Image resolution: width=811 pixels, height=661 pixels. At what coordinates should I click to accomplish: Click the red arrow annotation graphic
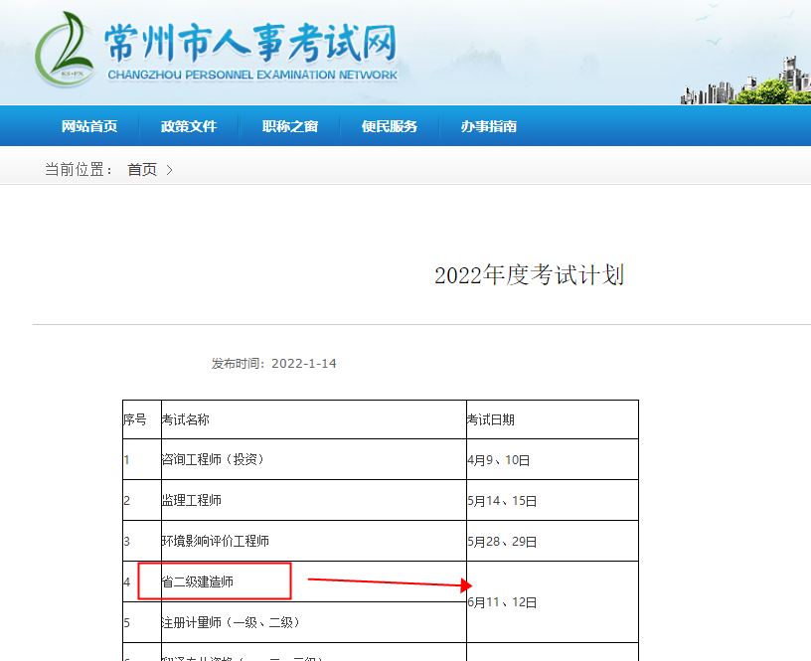pyautogui.click(x=388, y=582)
